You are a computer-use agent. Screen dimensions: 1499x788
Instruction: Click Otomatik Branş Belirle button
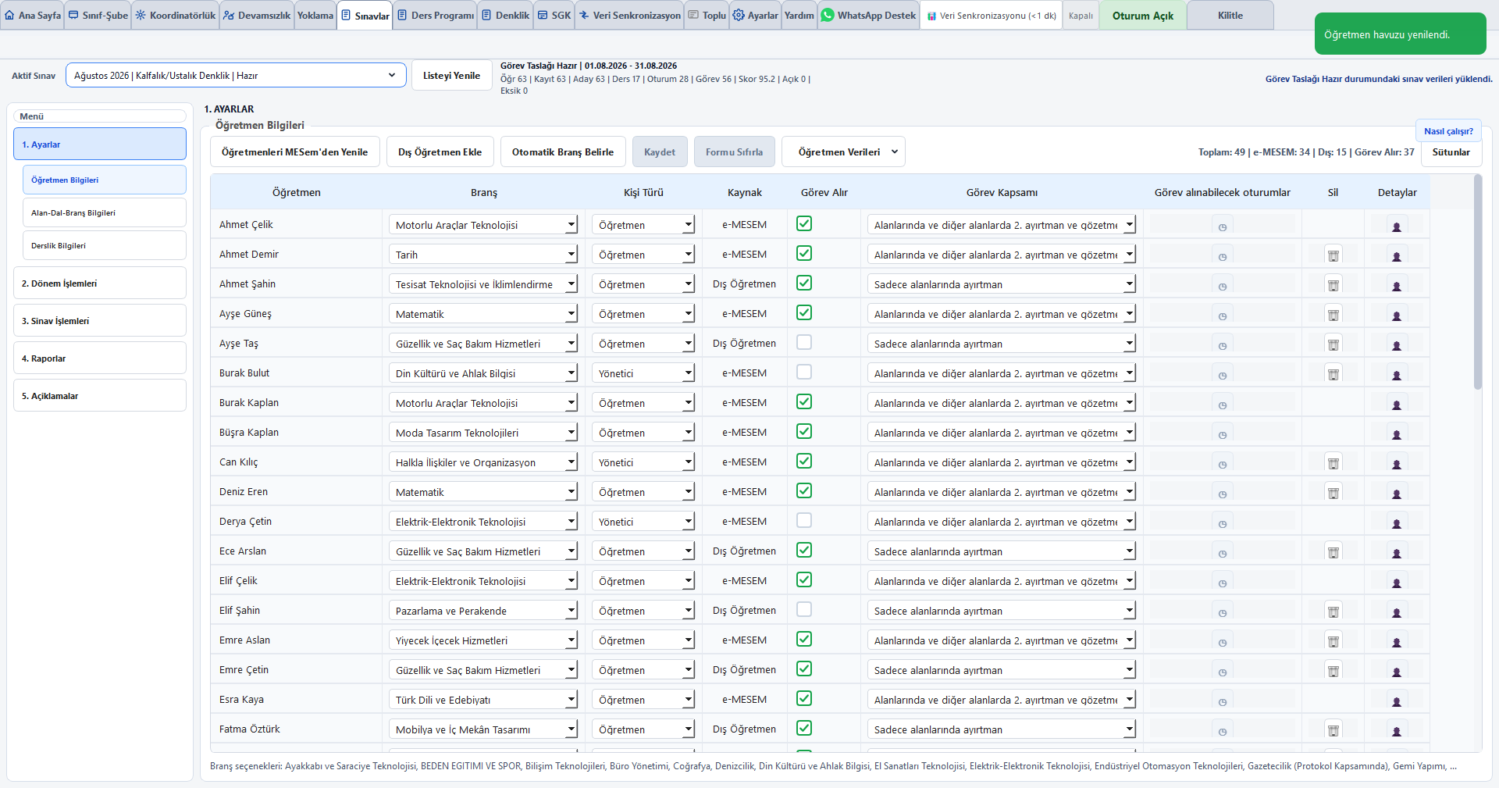tap(563, 152)
